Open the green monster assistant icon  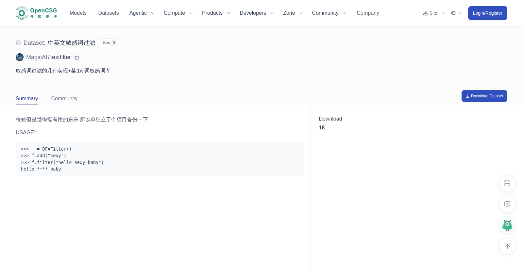pos(507,225)
